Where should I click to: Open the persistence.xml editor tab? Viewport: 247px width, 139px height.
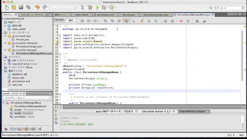105,15
